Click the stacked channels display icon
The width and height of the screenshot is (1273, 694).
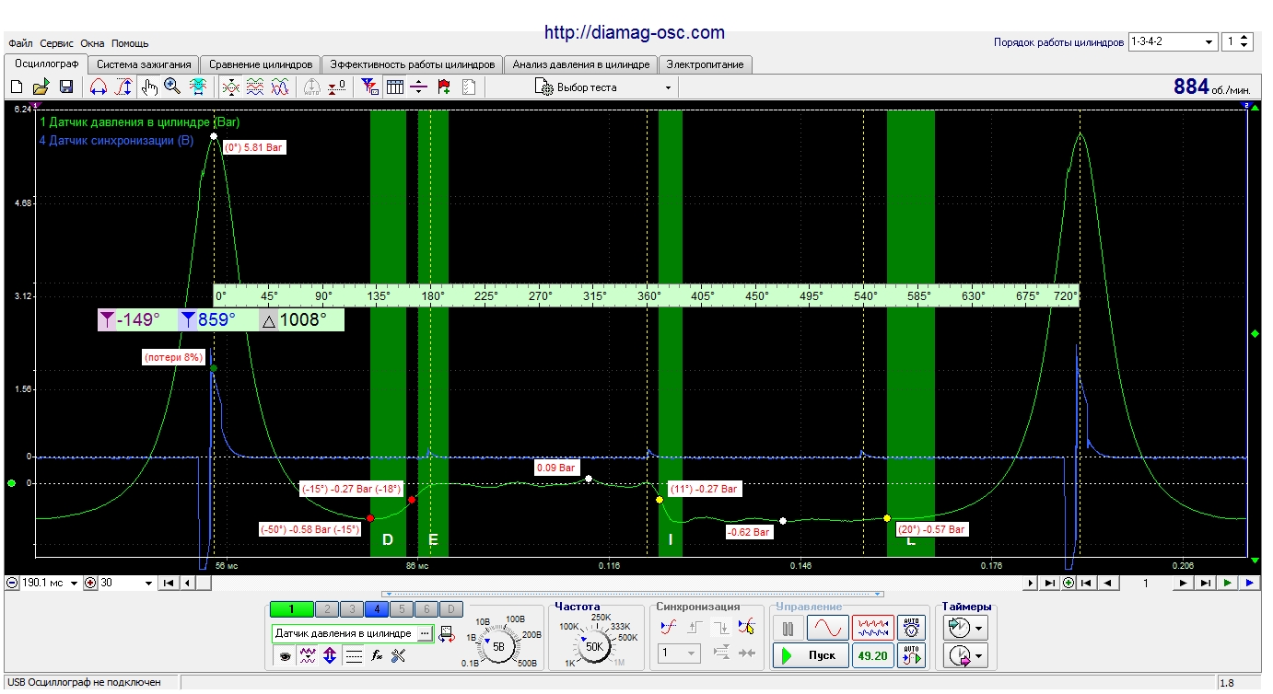[x=256, y=87]
